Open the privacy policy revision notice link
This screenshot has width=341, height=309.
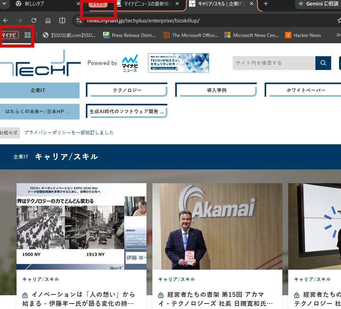tap(69, 132)
